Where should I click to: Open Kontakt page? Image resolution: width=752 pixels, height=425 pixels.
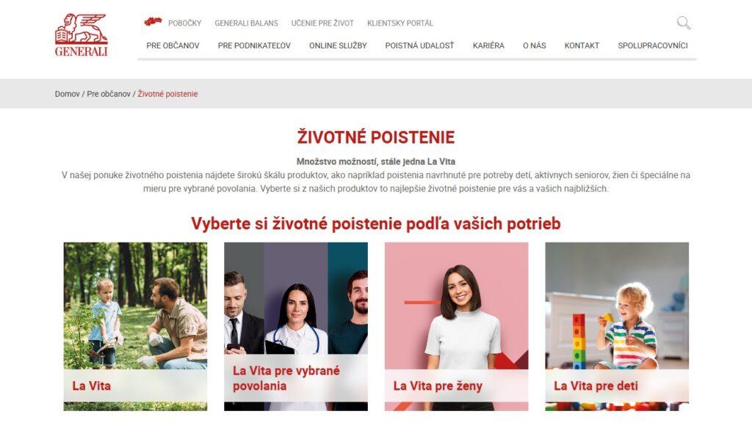582,45
